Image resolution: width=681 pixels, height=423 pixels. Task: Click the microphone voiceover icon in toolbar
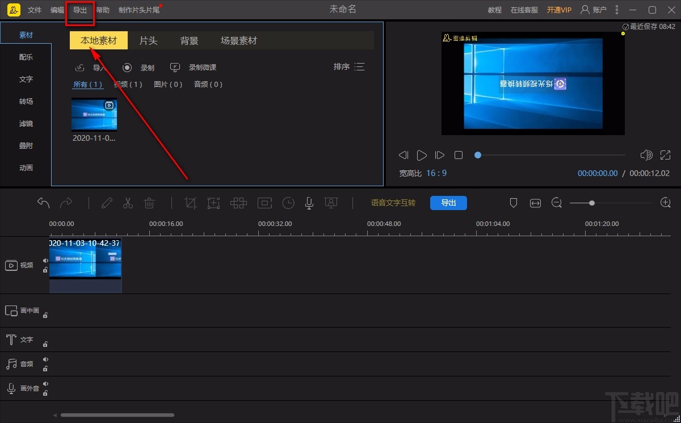point(309,203)
